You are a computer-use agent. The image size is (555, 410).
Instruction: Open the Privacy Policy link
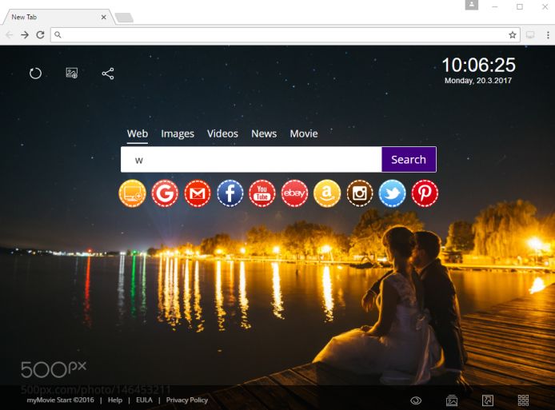coord(187,400)
